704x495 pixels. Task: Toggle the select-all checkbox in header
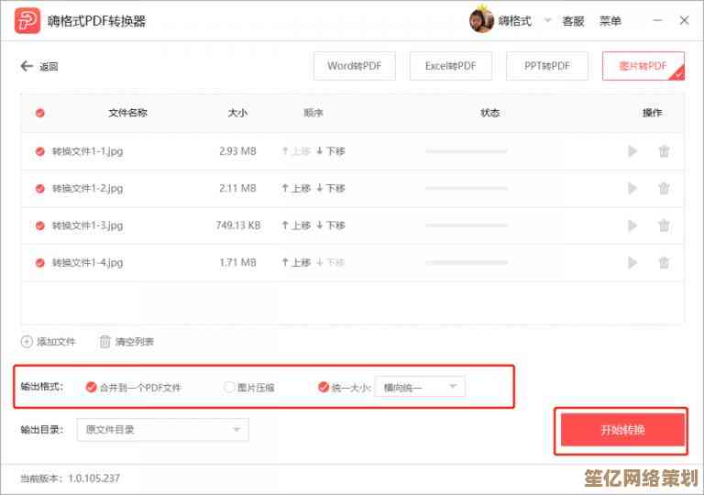click(x=39, y=114)
